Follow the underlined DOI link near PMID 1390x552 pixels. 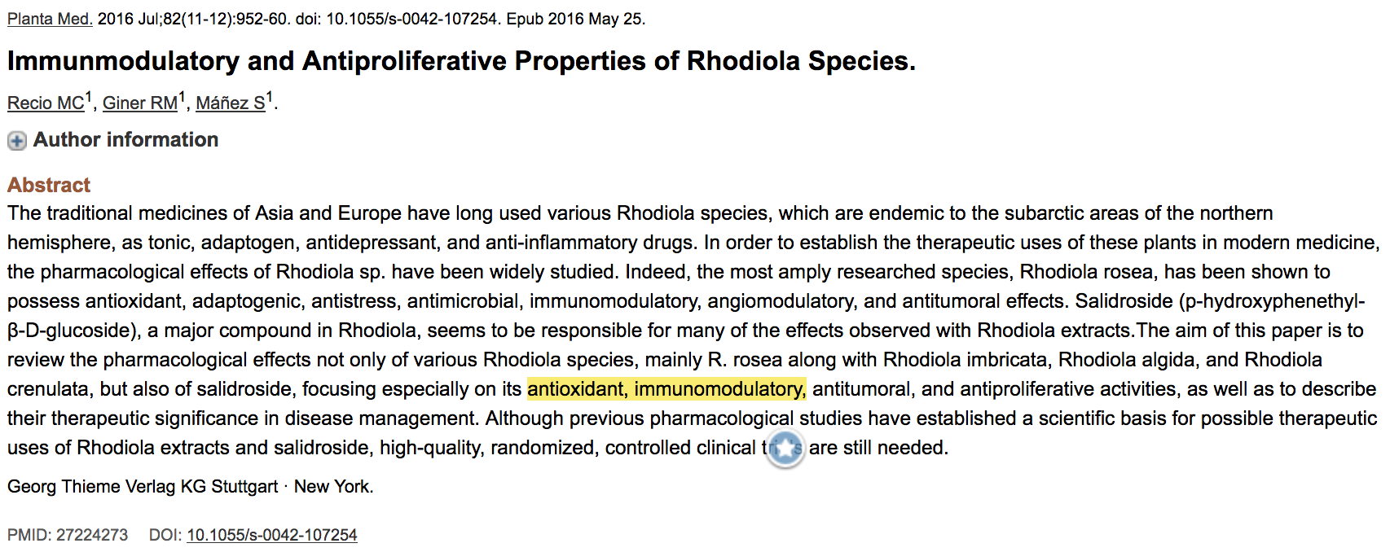click(271, 535)
